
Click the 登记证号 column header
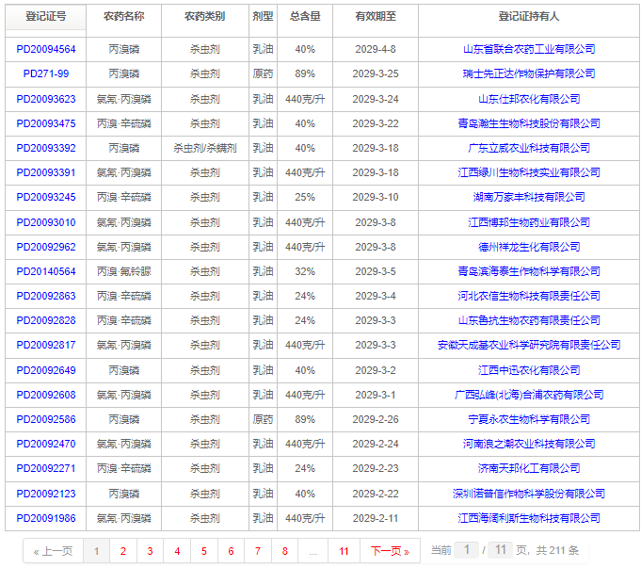click(46, 17)
